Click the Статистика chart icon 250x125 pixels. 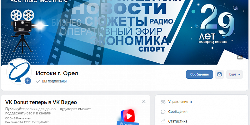[x=163, y=122]
